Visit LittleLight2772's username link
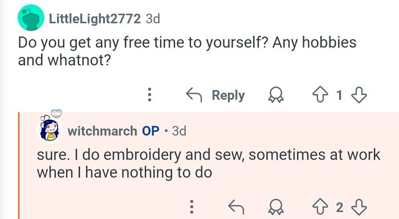 (x=95, y=19)
